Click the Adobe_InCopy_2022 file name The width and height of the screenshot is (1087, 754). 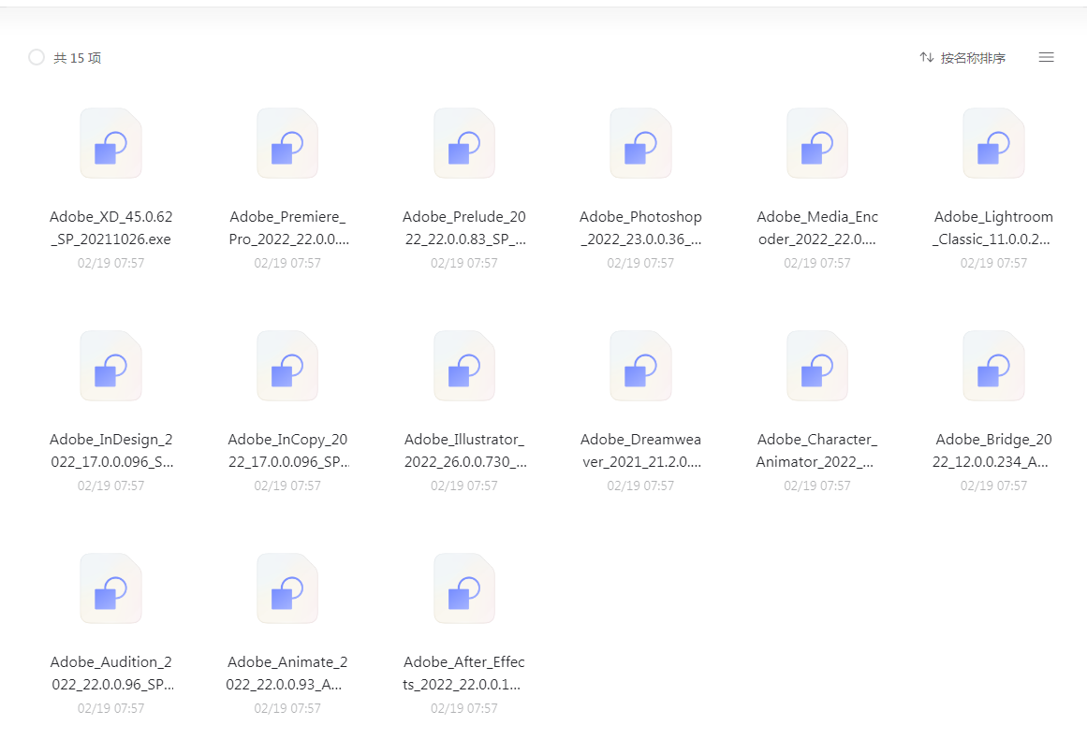click(x=287, y=450)
